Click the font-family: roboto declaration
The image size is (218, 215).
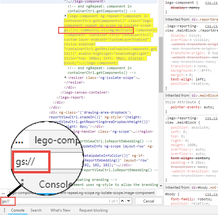tap(191, 199)
